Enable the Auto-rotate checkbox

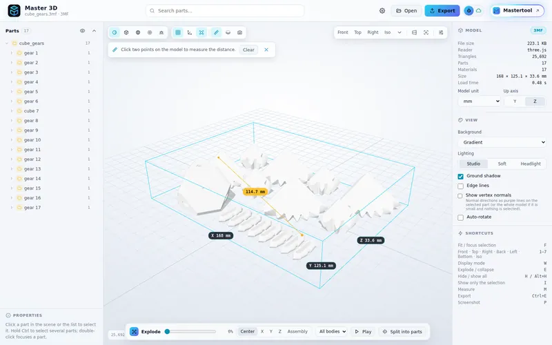pyautogui.click(x=460, y=217)
